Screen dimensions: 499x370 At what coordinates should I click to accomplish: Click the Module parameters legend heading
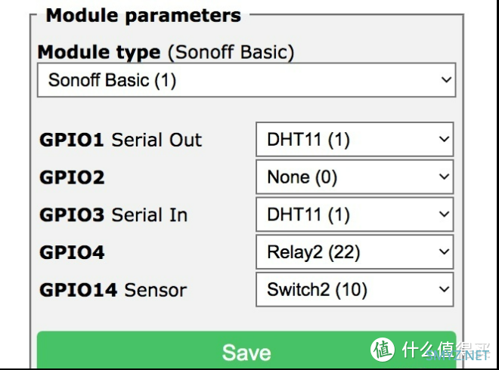(144, 16)
